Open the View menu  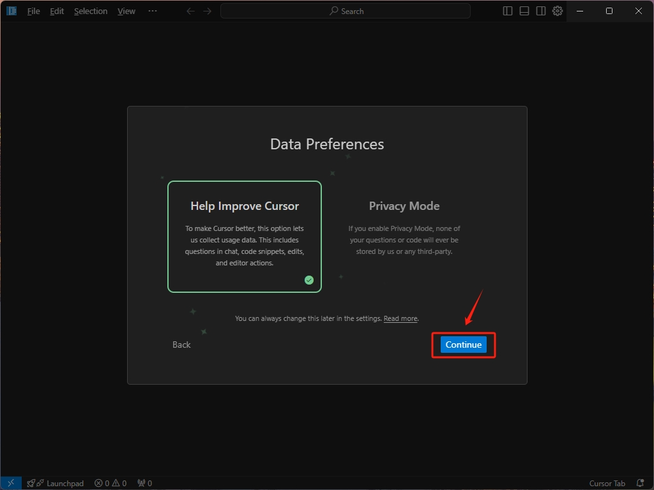pyautogui.click(x=126, y=11)
